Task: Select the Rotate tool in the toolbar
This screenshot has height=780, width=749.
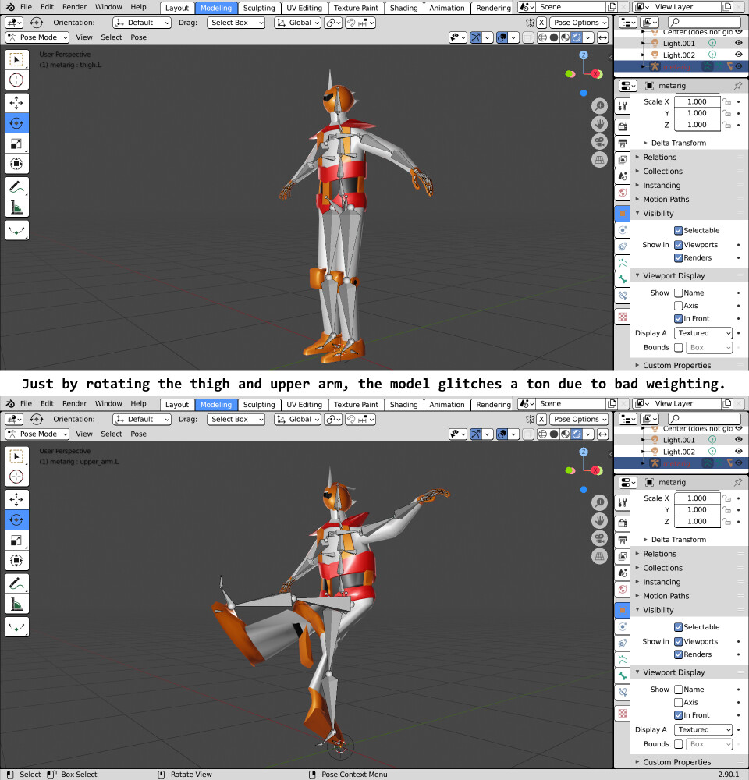Action: [x=18, y=123]
